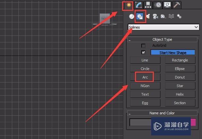The width and height of the screenshot is (202, 139).
Task: Select the Systems gears icon
Action: 179,16
